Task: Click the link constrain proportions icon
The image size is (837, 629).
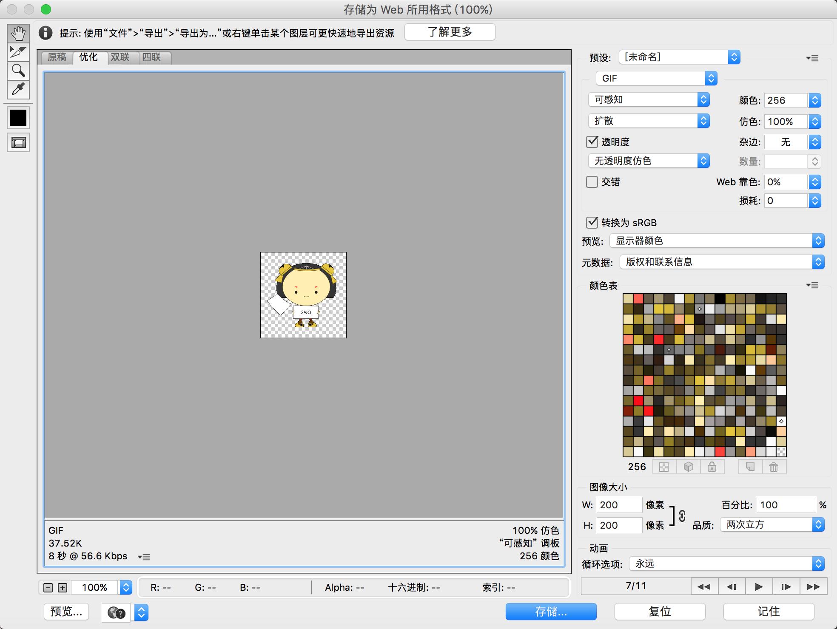Action: [x=682, y=516]
